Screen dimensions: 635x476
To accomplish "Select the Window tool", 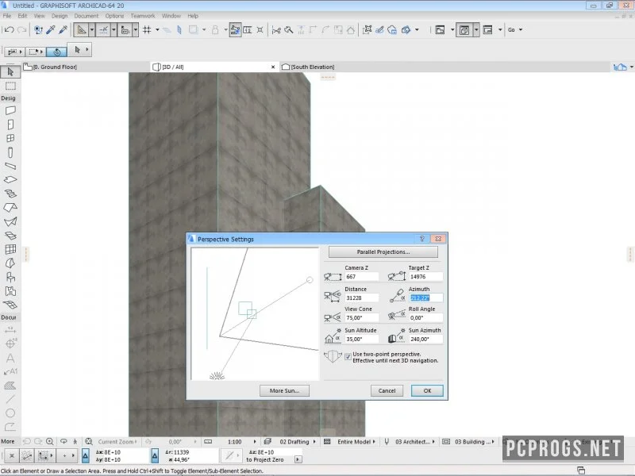I will point(10,138).
